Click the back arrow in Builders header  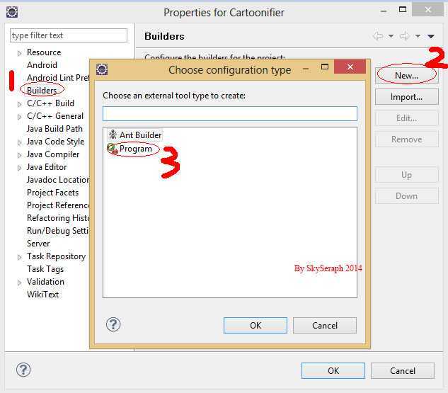click(378, 36)
